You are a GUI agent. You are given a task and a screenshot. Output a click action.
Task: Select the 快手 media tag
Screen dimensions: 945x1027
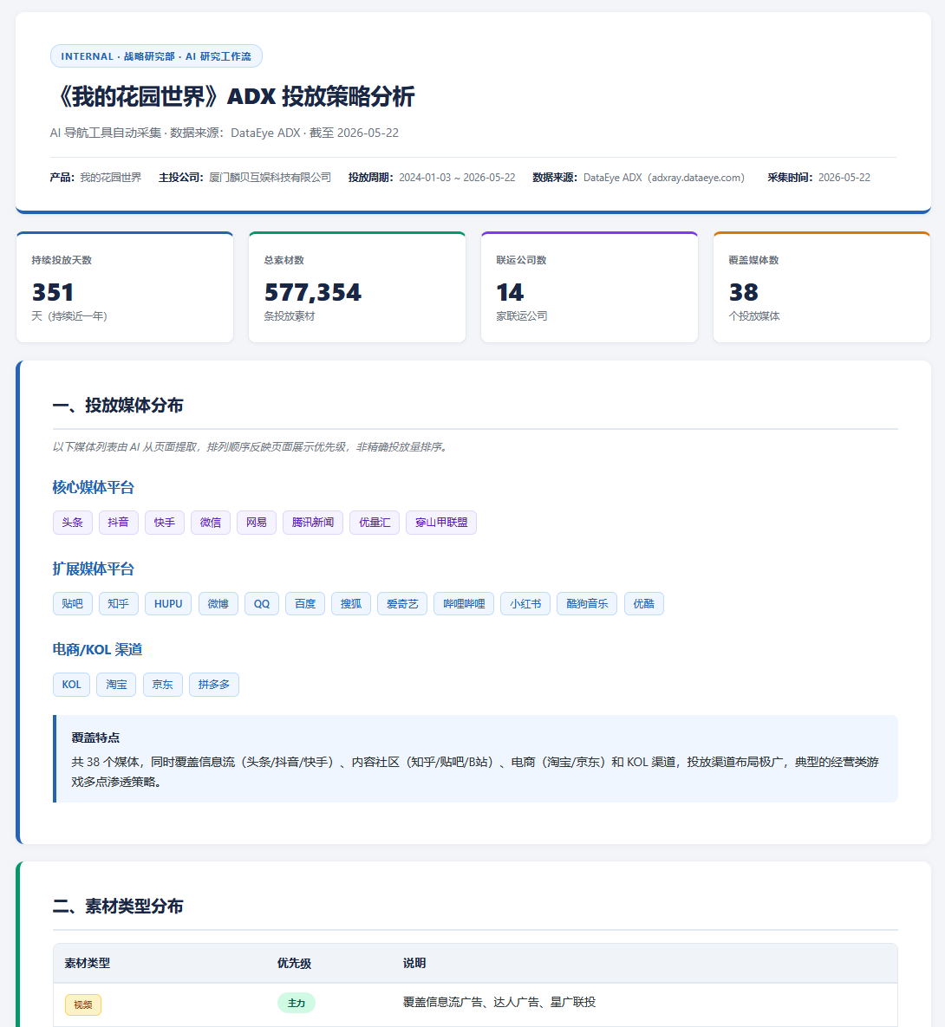pos(165,523)
